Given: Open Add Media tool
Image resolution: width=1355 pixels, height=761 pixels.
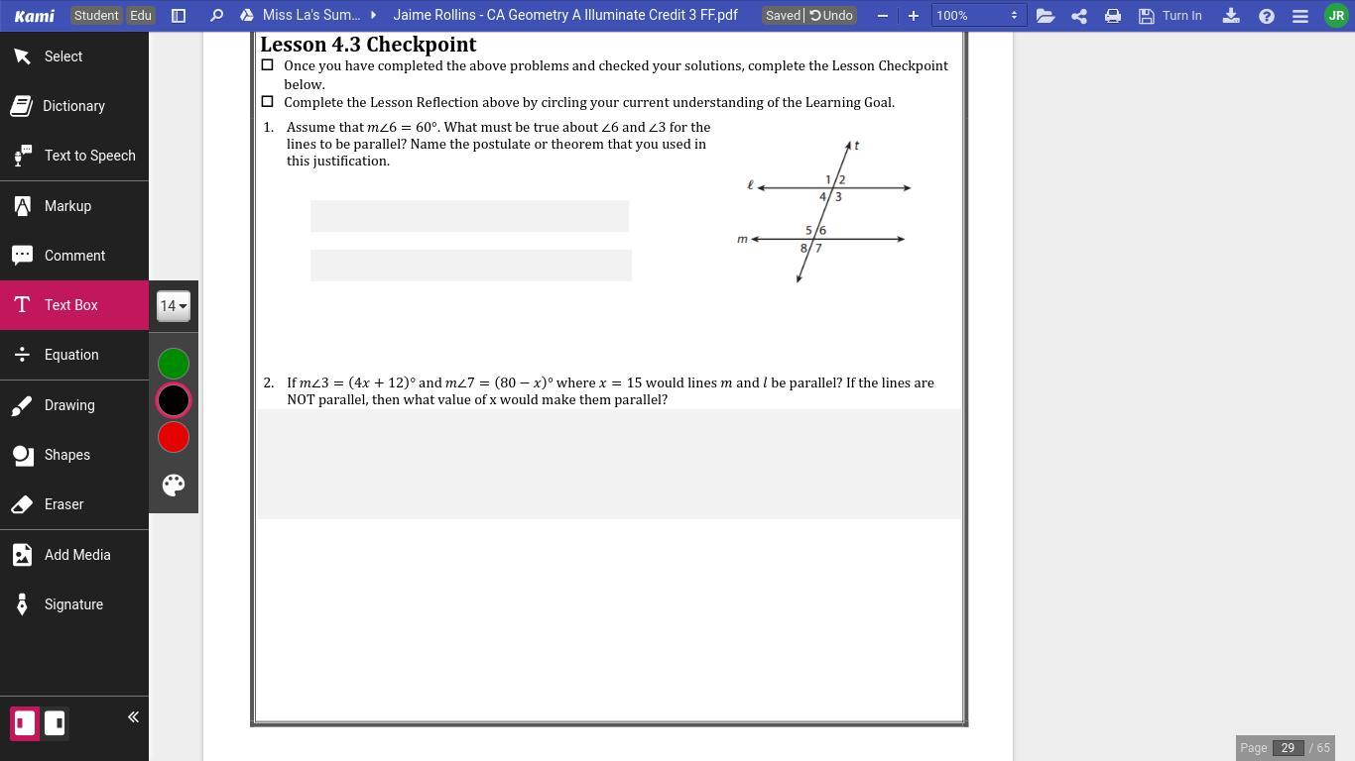Looking at the screenshot, I should pyautogui.click(x=74, y=555).
